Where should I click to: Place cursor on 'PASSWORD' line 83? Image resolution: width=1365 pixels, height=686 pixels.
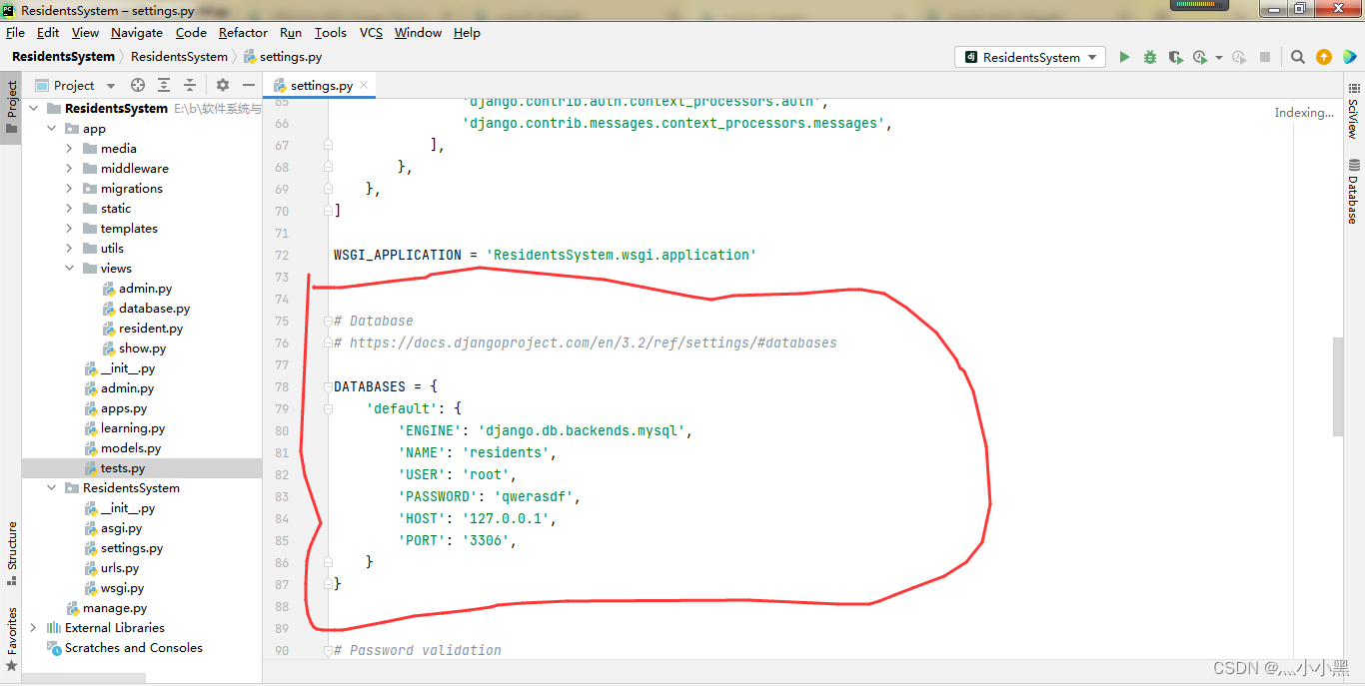click(x=489, y=496)
